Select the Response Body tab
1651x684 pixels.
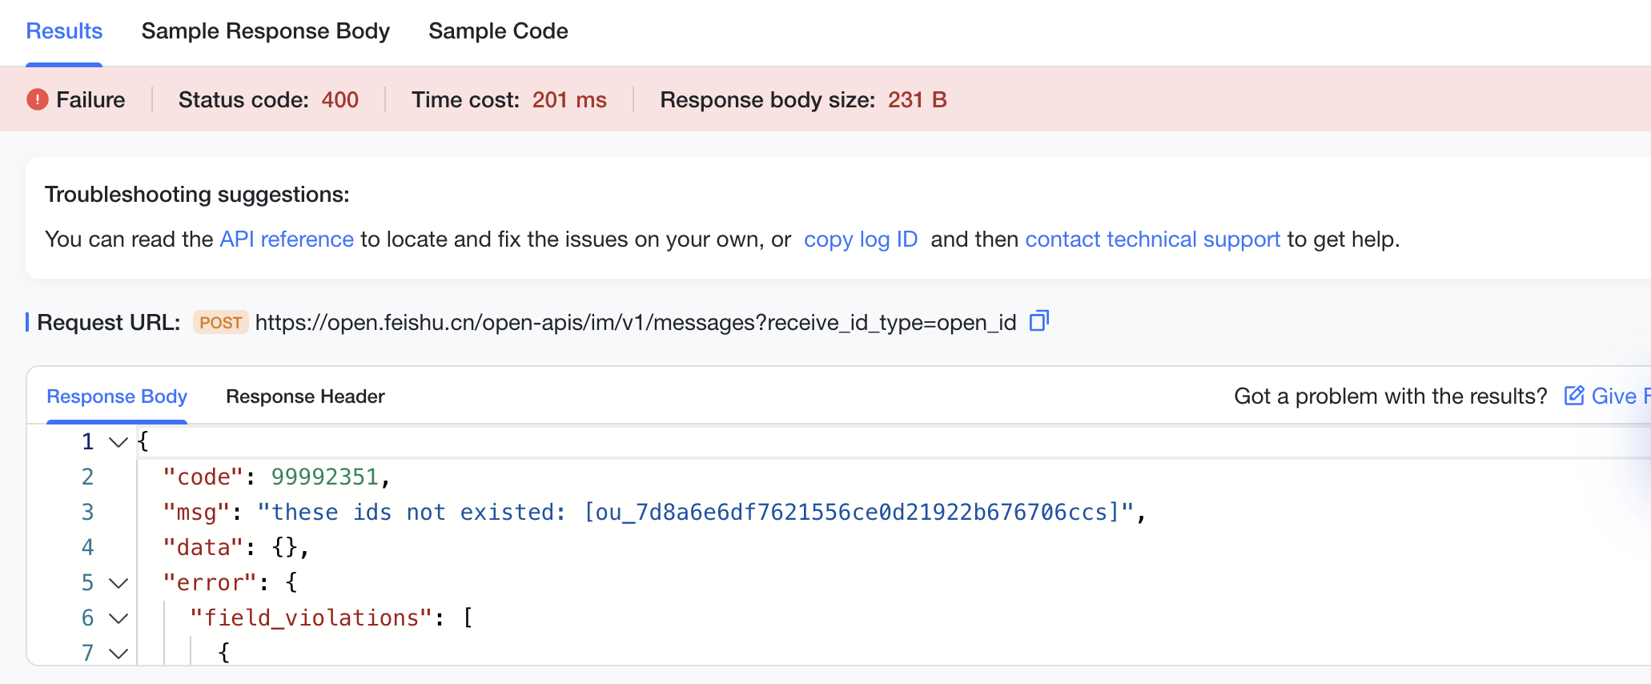coord(117,396)
